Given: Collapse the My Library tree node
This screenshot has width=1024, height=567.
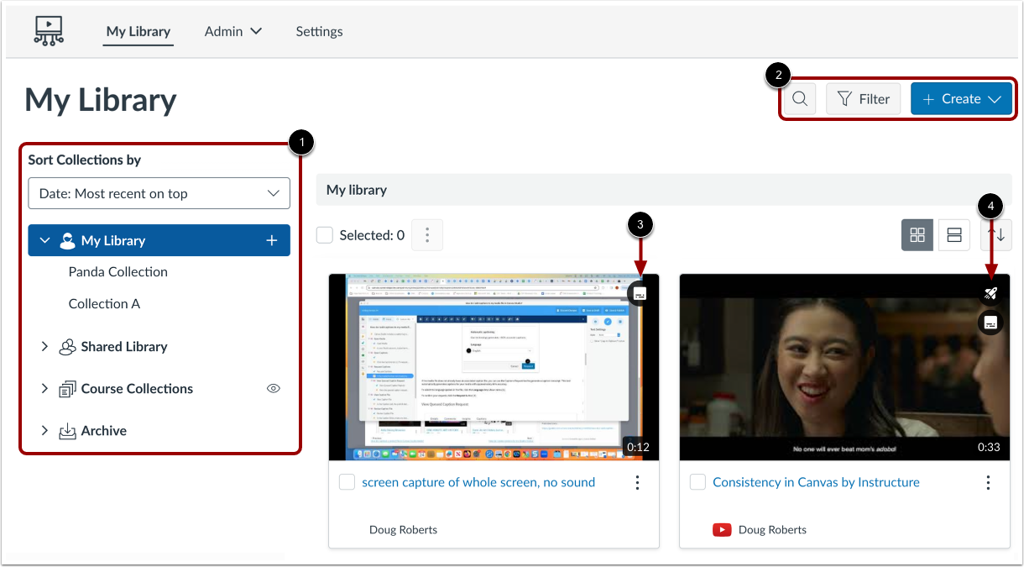Looking at the screenshot, I should click(x=45, y=240).
